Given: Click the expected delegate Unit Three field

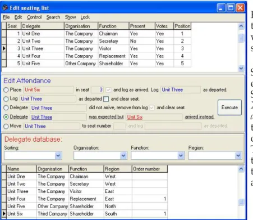Looking at the screenshot, I should [x=58, y=117].
